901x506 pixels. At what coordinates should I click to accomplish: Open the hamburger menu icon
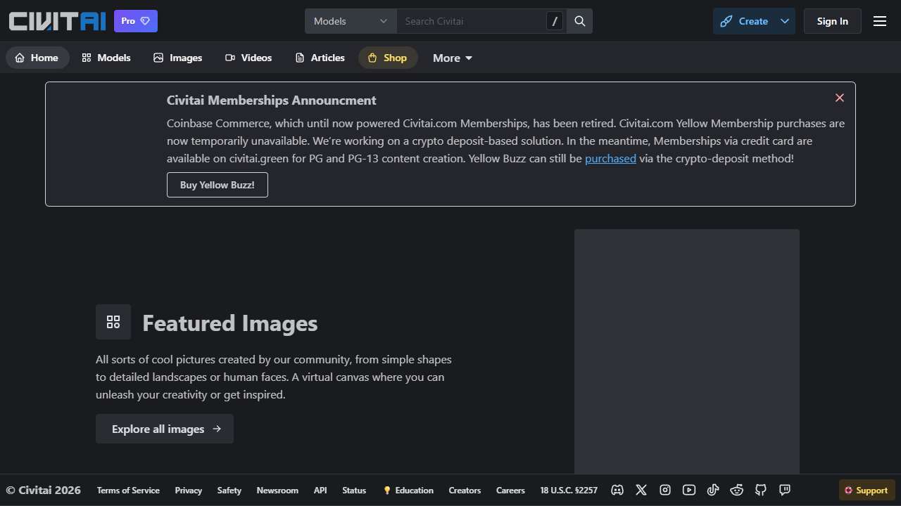pyautogui.click(x=880, y=21)
